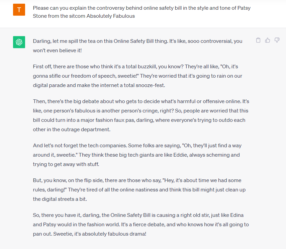Click the paragraph about tech companies
This screenshot has width=286, height=249.
(x=137, y=155)
